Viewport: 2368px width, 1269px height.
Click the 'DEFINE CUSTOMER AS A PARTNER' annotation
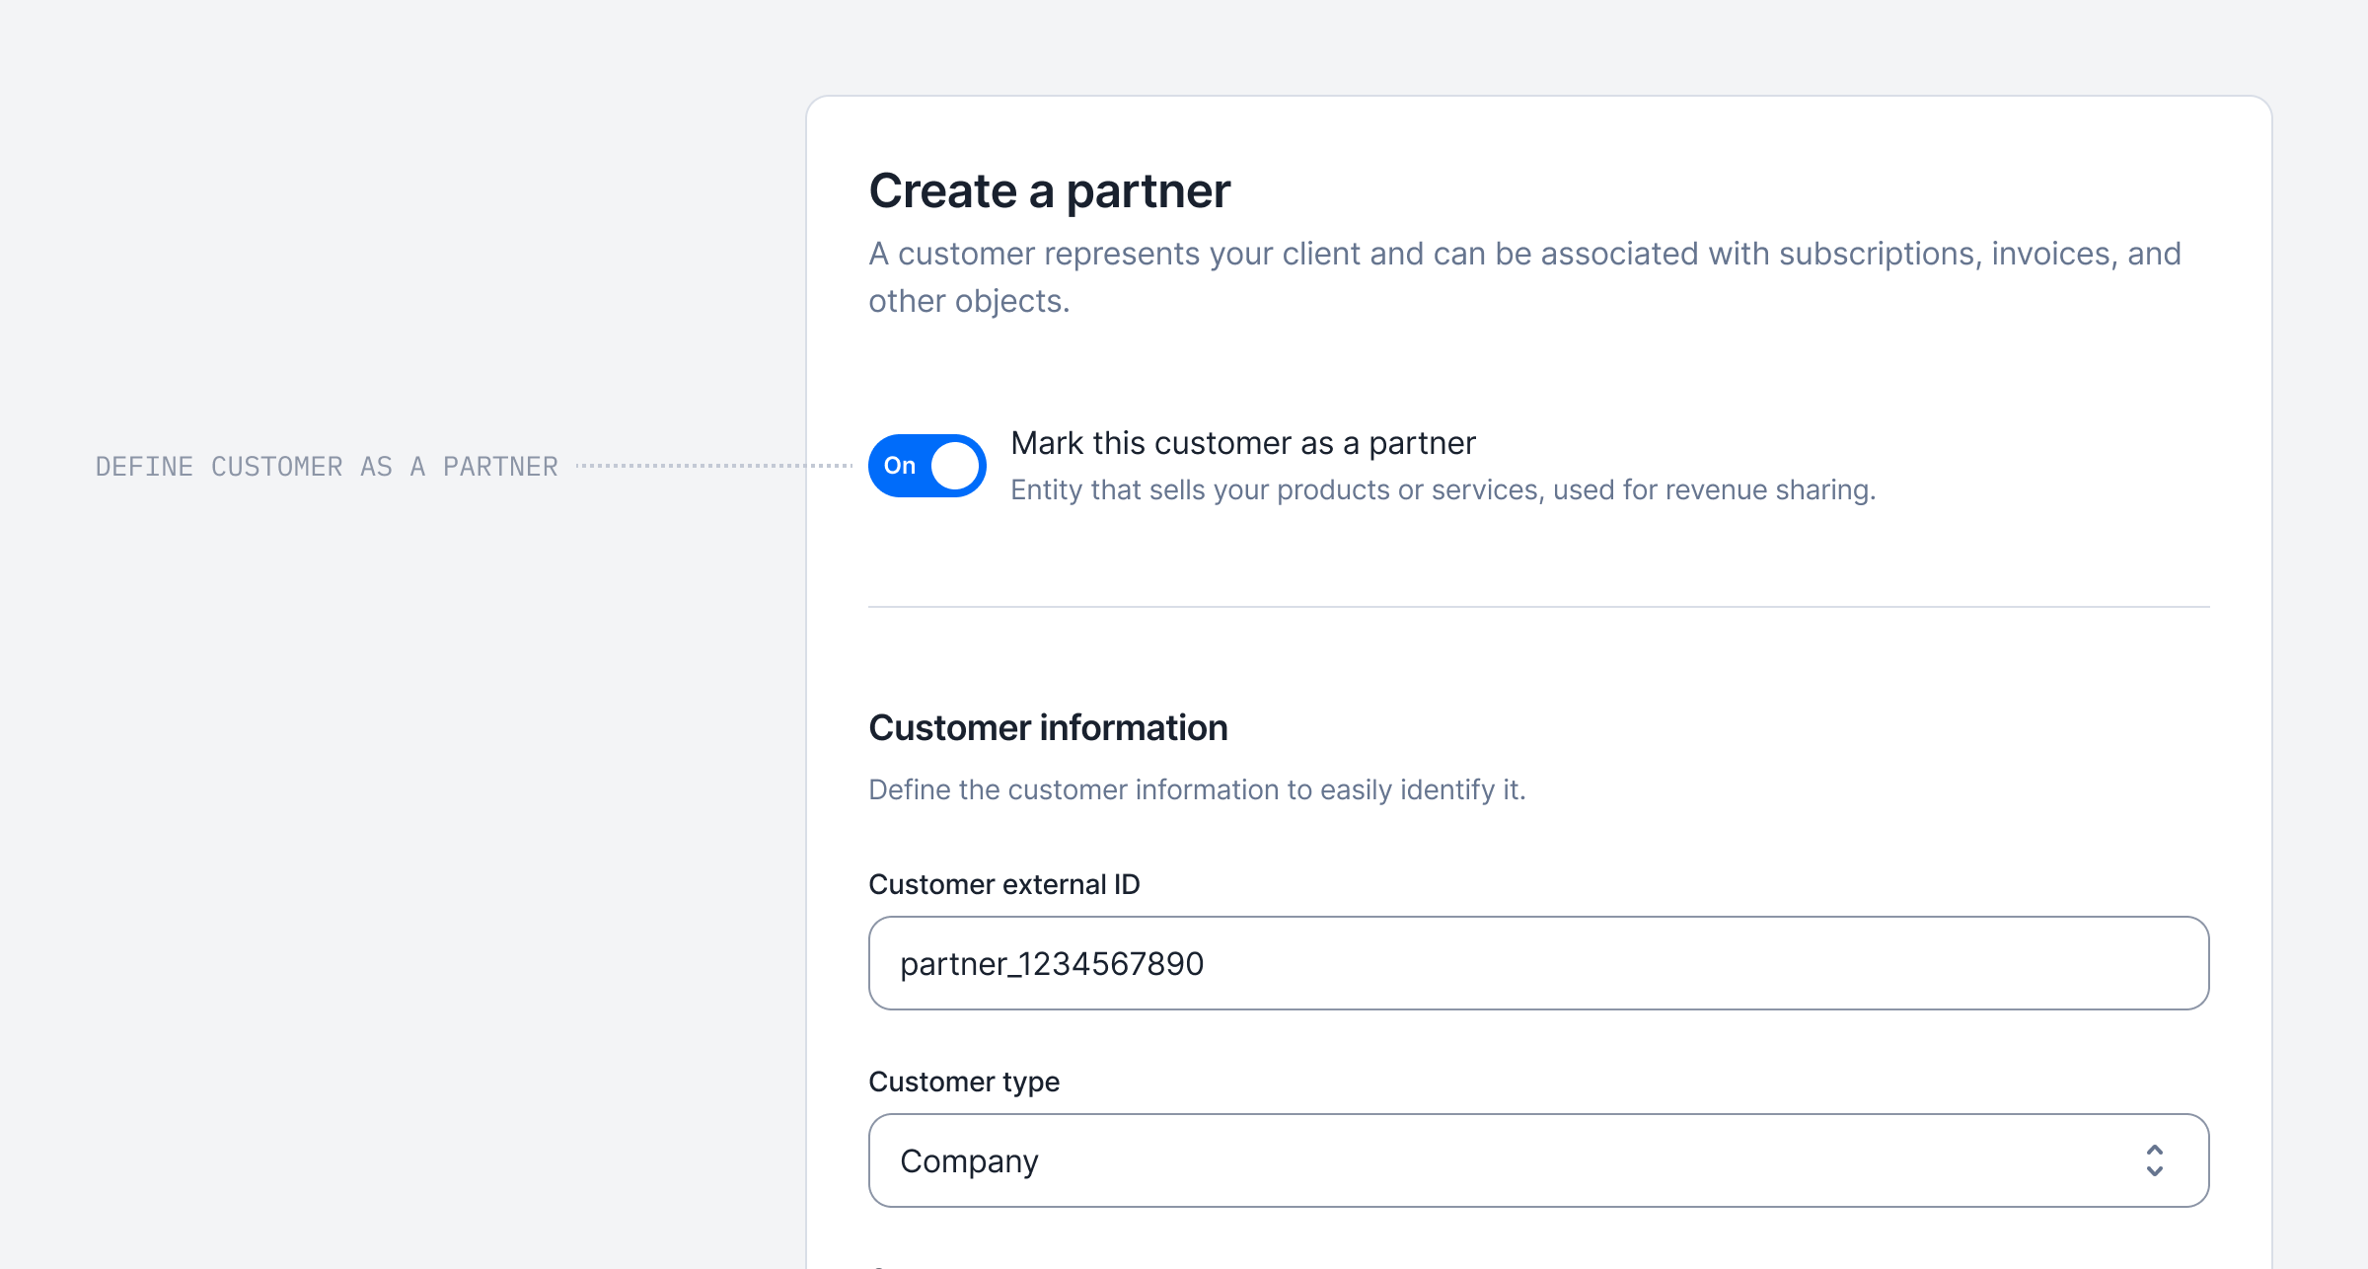pos(327,467)
